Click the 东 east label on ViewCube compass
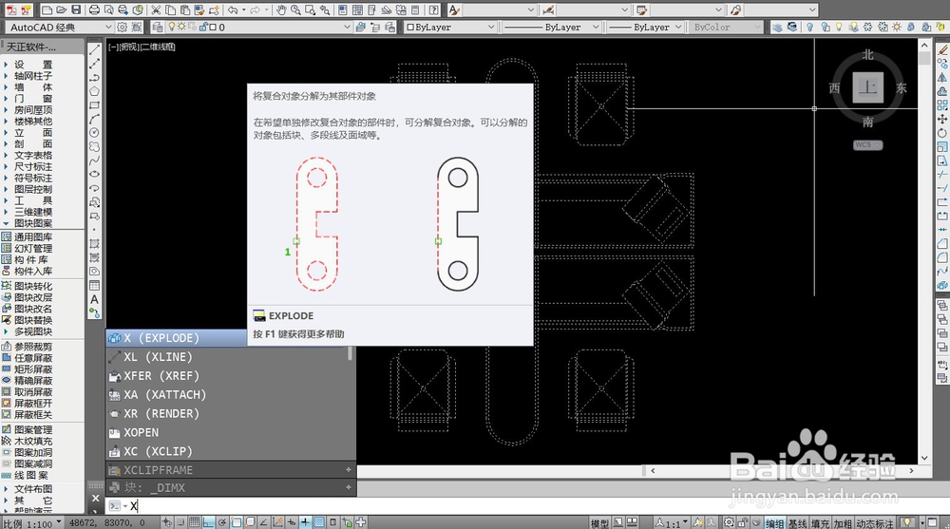 pyautogui.click(x=901, y=88)
